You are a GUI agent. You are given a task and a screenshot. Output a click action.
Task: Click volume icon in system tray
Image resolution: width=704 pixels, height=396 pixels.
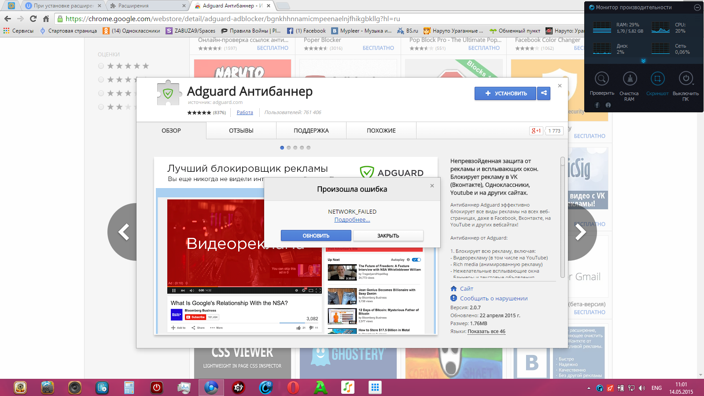[641, 388]
